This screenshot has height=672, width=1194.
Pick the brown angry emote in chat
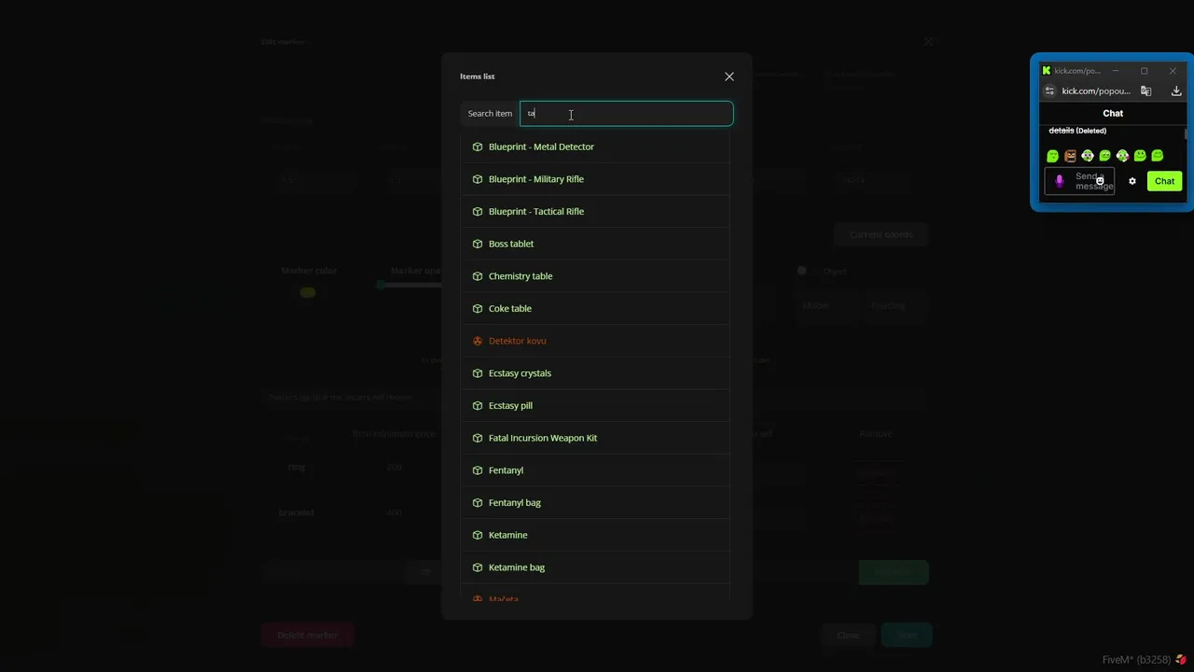point(1070,156)
